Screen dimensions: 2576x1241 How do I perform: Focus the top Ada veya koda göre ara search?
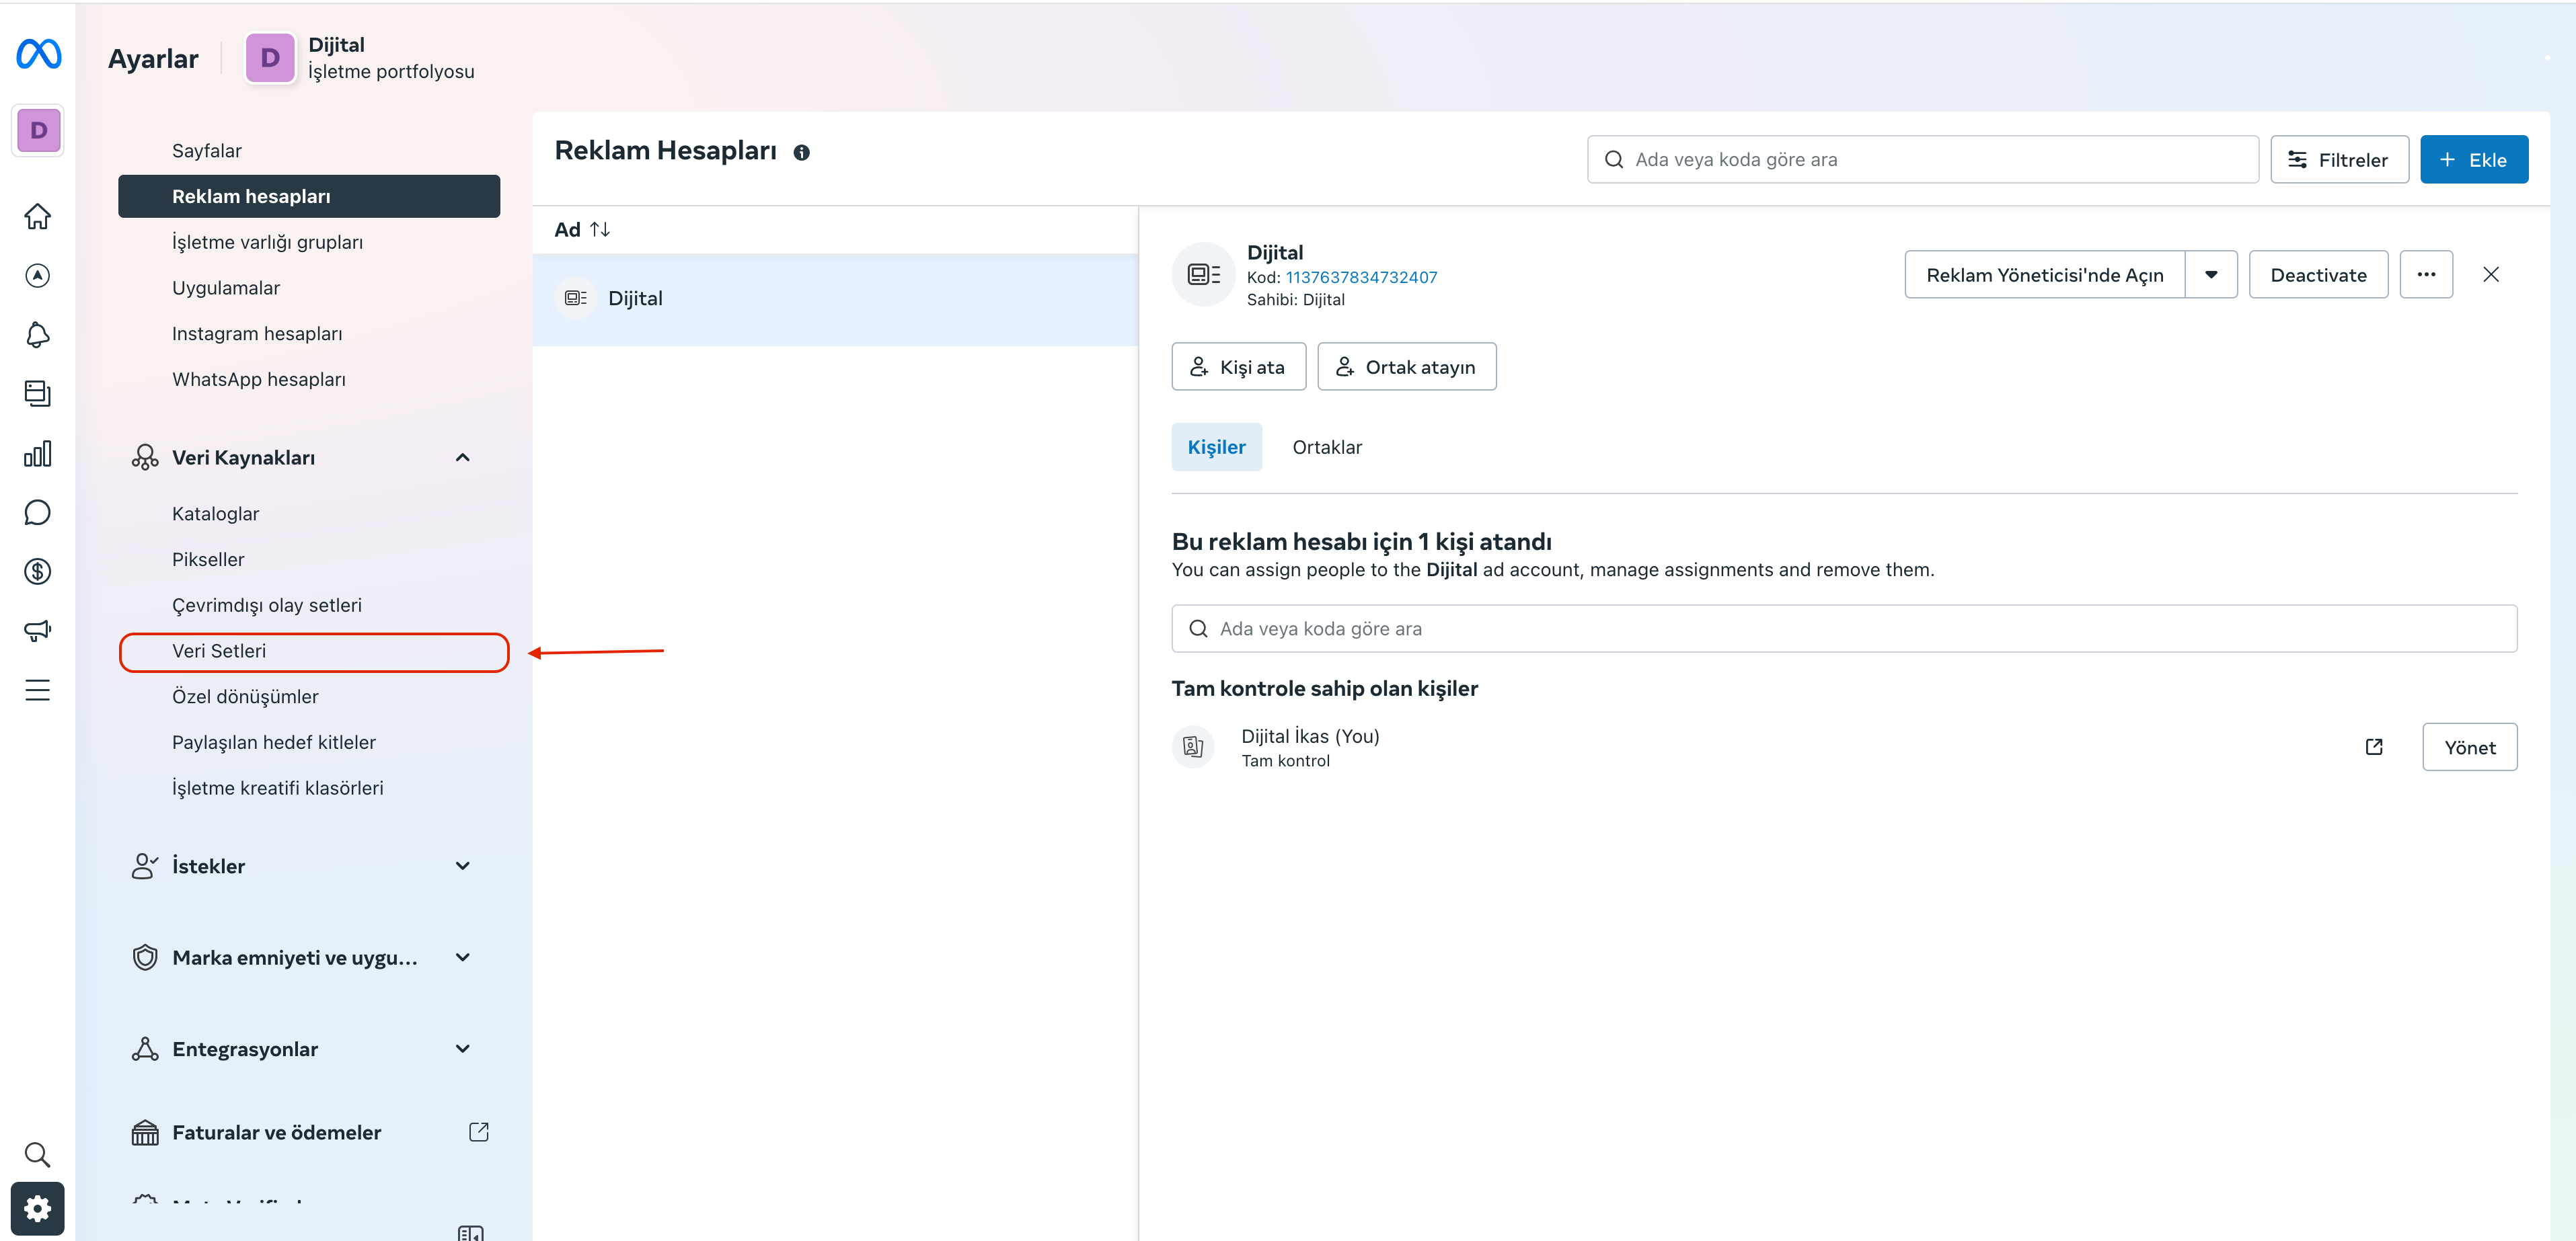pos(1923,160)
